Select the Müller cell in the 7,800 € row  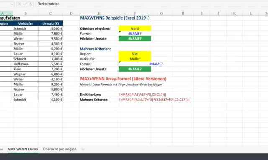click(26, 34)
